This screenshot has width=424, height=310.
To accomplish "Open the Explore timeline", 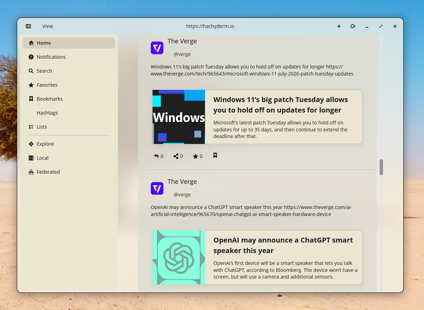I will (69, 144).
